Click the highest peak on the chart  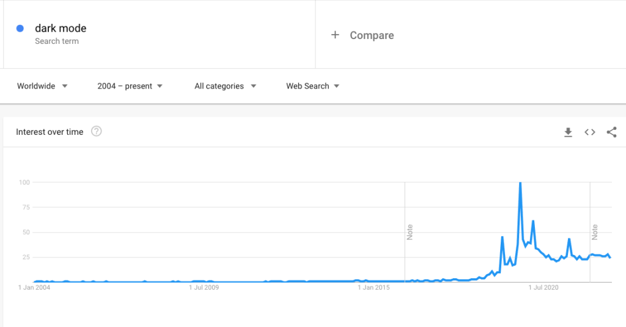pos(520,183)
